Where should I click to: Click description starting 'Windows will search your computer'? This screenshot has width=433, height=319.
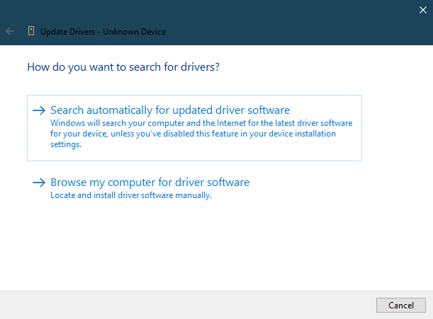point(201,134)
